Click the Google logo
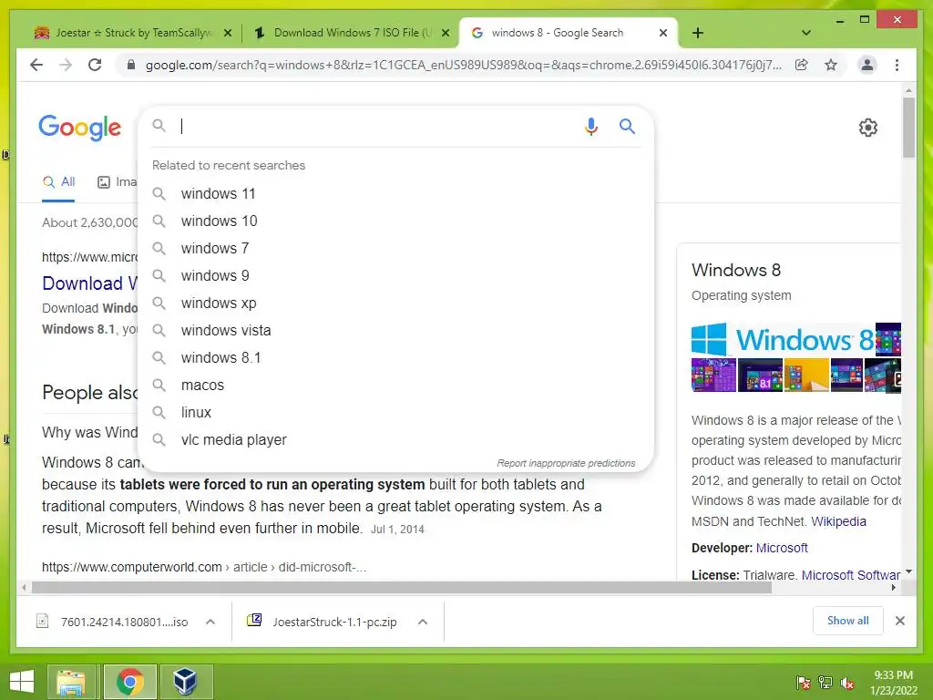Viewport: 933px width, 700px height. [x=80, y=128]
